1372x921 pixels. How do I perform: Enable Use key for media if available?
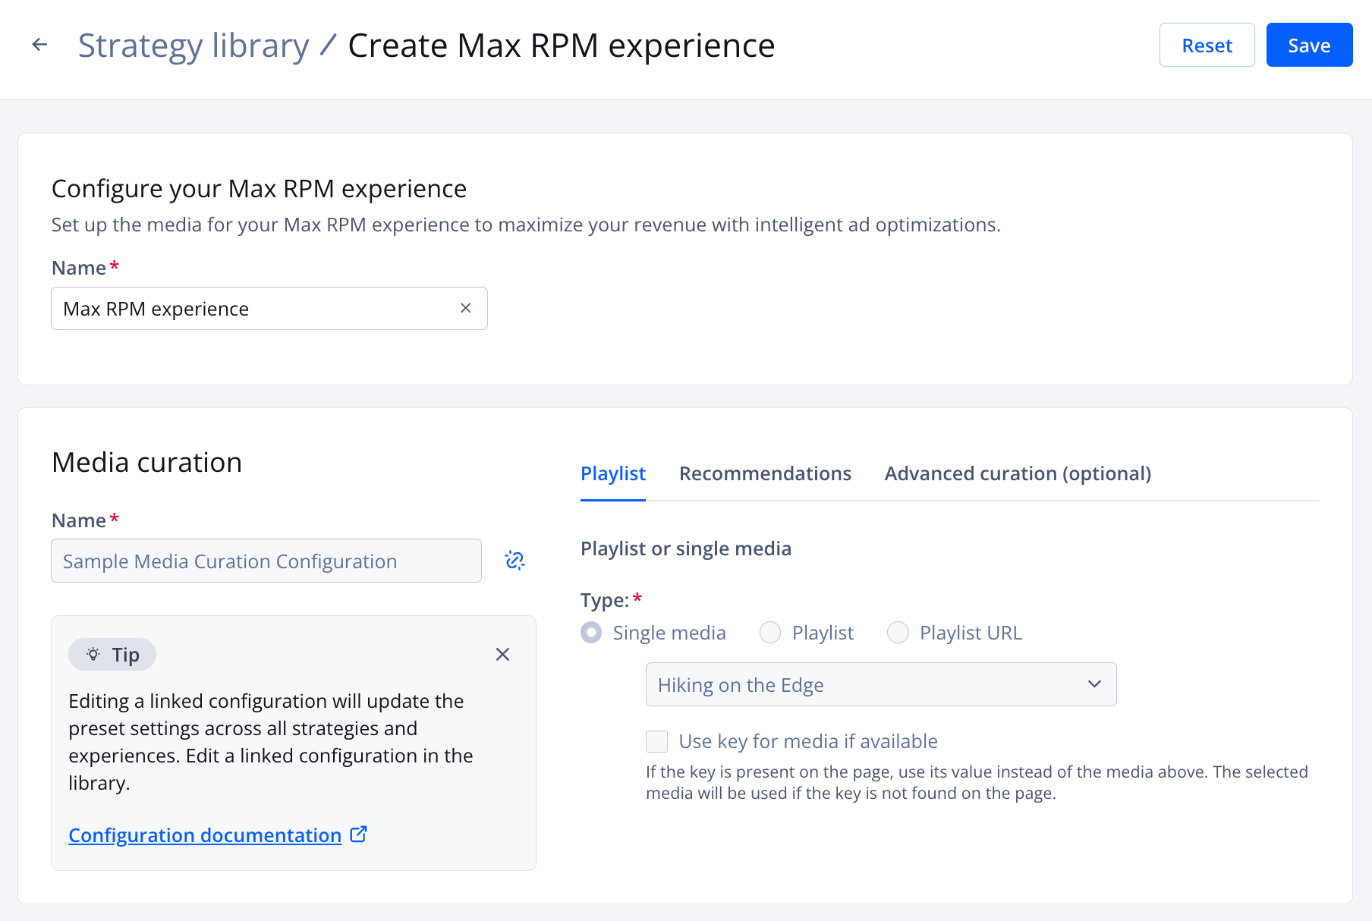[656, 741]
